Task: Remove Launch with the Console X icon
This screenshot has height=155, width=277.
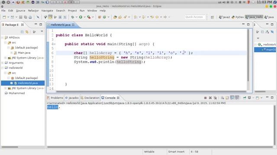Action: tap(210, 98)
